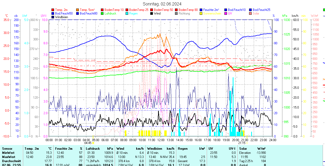Click the orange Temp. 5cm legend swatch
Image resolution: width=325 pixels, height=166 pixels.
click(x=78, y=10)
